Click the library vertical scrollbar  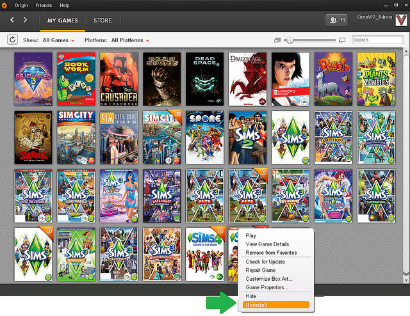(406, 165)
